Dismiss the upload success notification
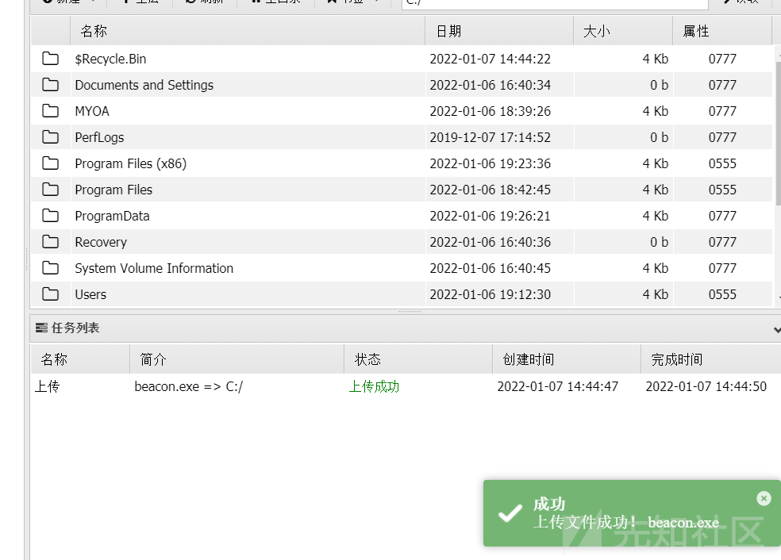781x560 pixels. pos(764,498)
